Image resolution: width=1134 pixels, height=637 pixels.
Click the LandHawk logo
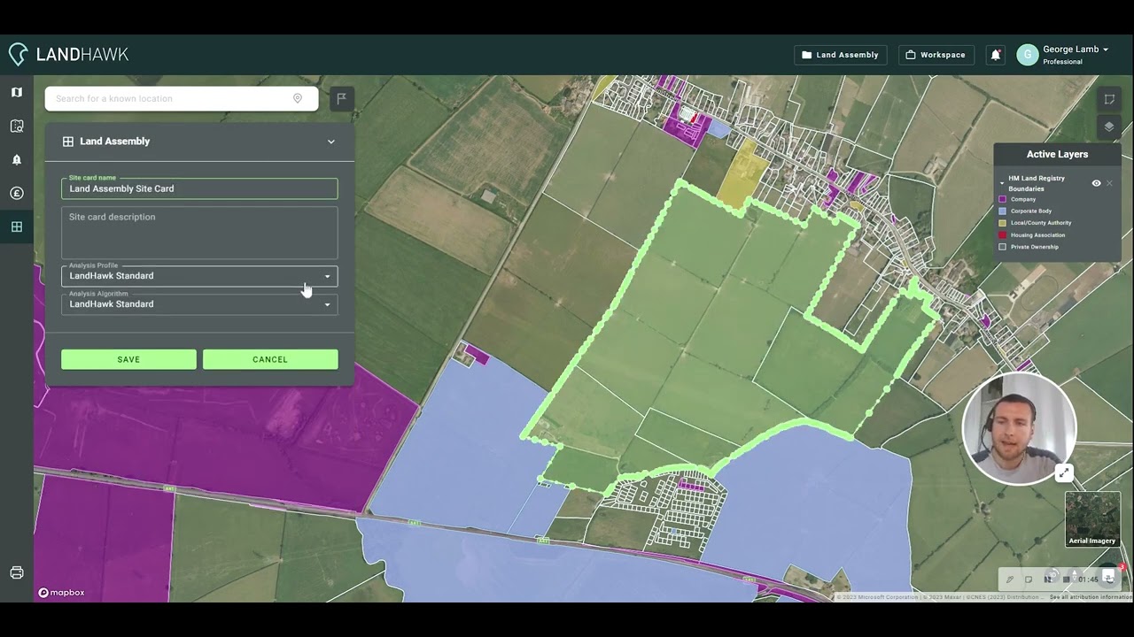tap(69, 54)
